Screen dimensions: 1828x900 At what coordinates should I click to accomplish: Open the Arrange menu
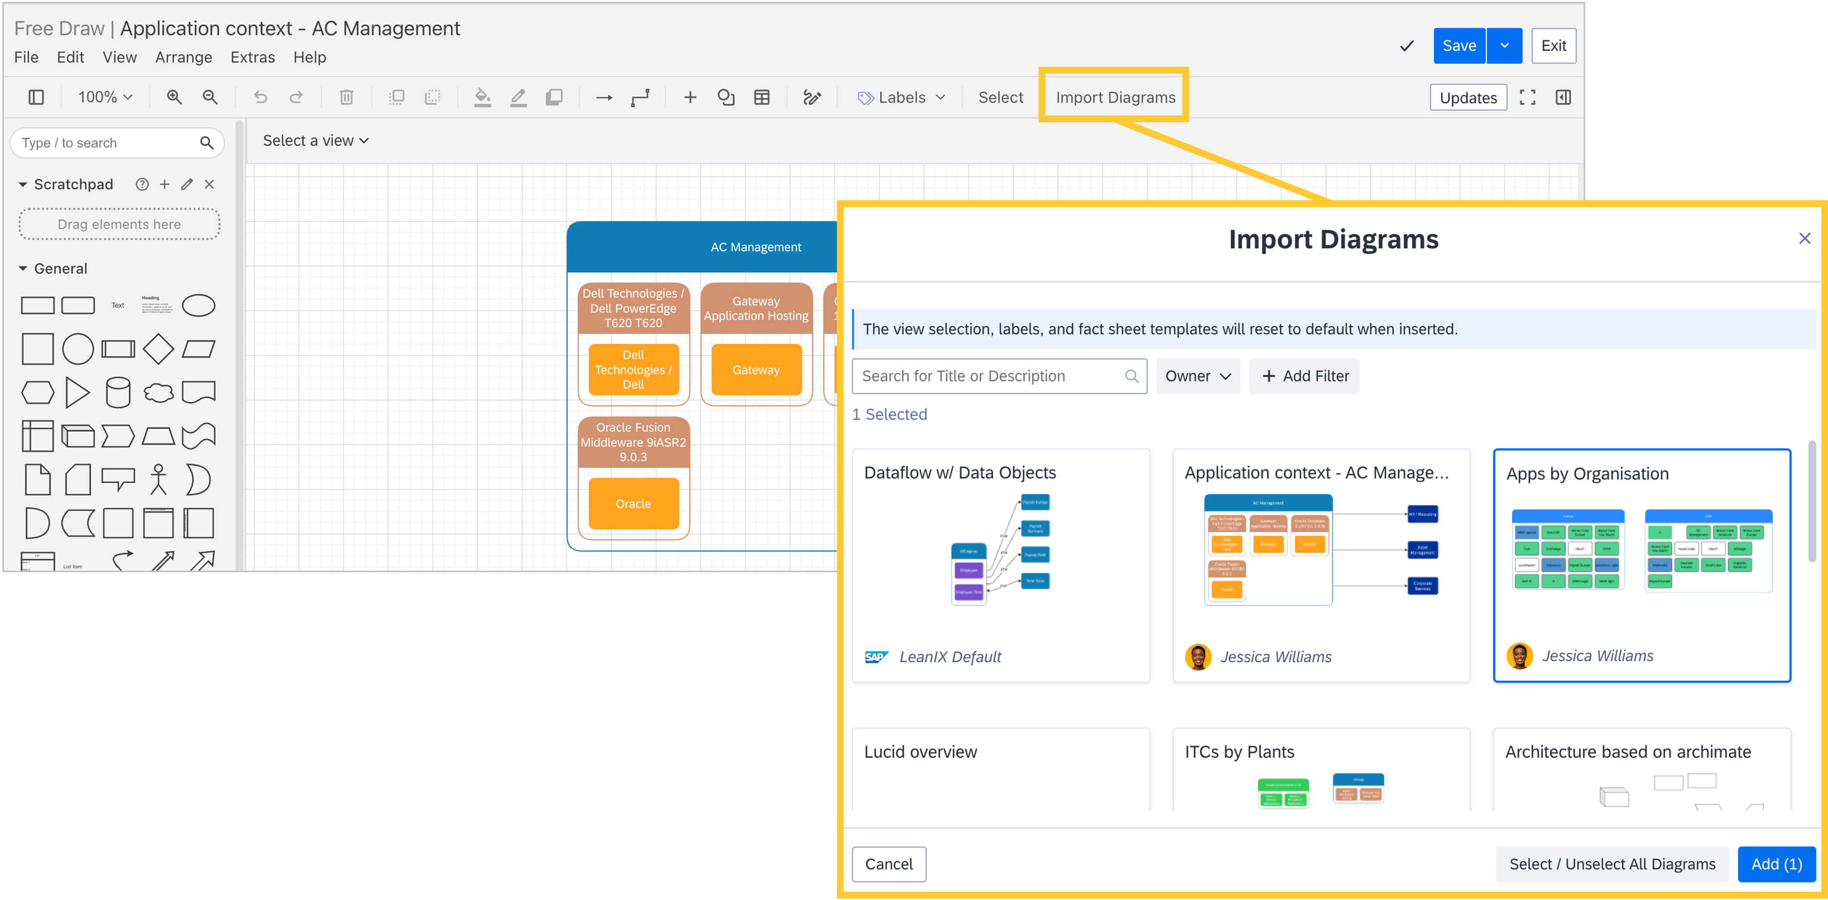coord(183,57)
